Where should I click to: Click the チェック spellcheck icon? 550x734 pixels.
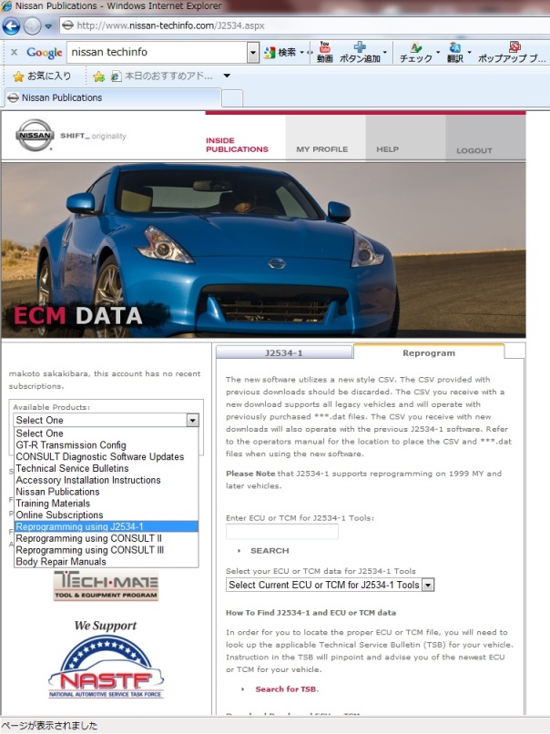click(415, 53)
